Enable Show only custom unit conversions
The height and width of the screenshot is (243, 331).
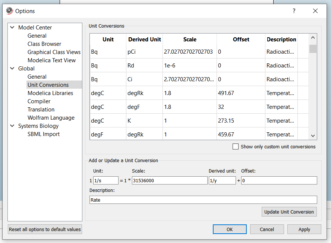[236, 146]
